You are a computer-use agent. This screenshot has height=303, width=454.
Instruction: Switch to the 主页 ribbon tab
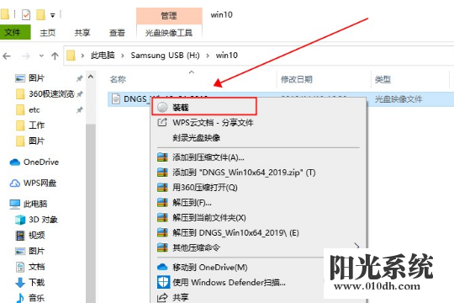47,33
